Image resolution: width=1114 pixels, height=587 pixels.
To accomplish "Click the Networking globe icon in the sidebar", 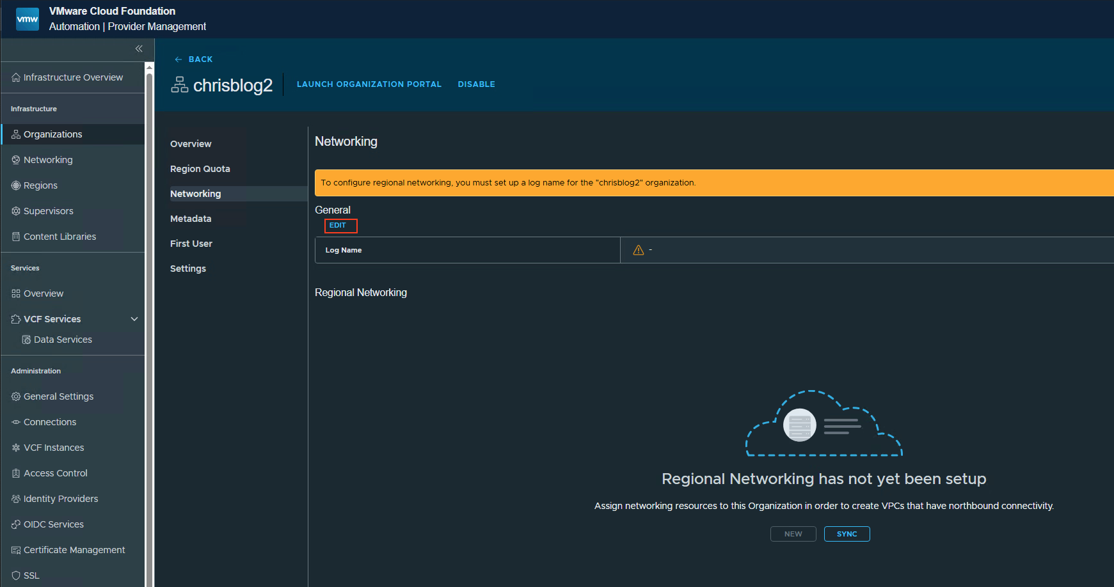I will pos(16,160).
